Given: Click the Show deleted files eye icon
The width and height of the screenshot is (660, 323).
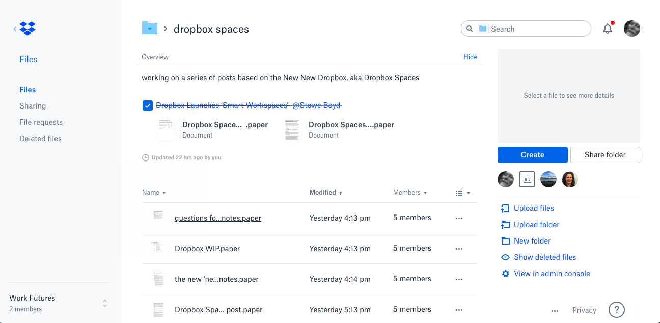Looking at the screenshot, I should click(x=505, y=257).
